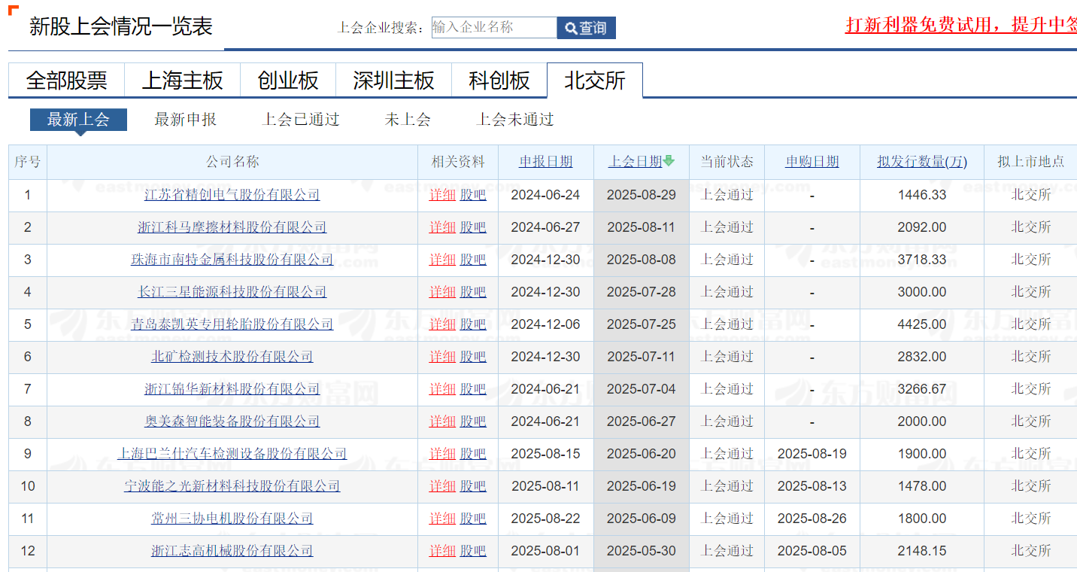Open 浙江科马摩擦材料股份有限公司 company link
This screenshot has height=572, width=1077.
point(232,227)
